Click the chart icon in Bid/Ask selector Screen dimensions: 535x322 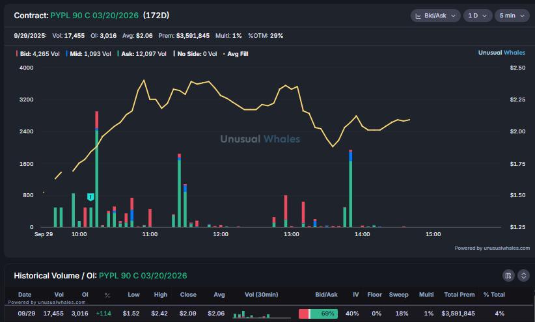[x=418, y=16]
